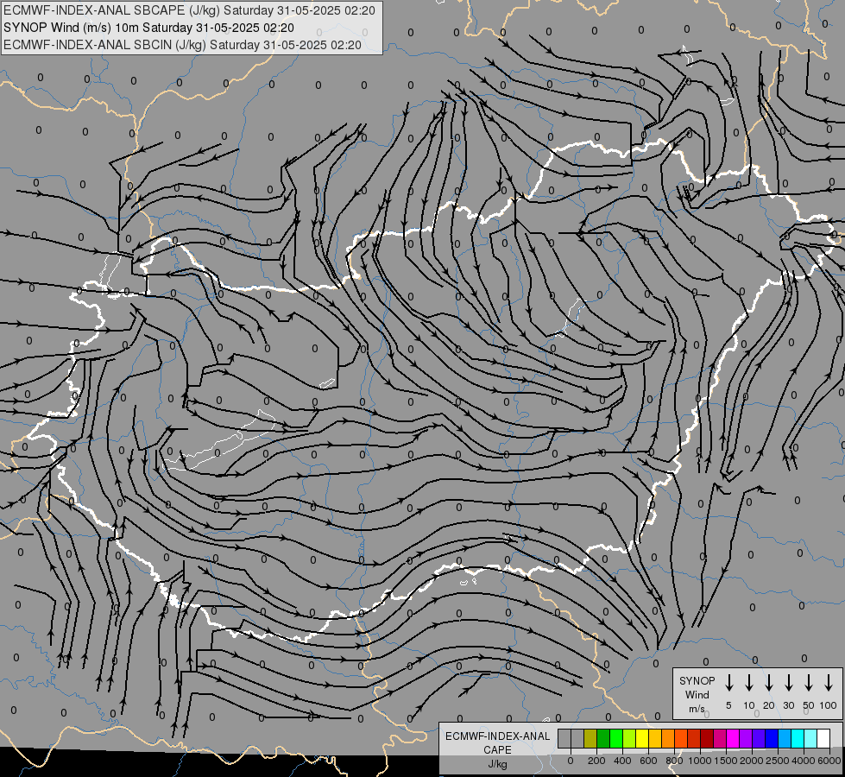Pick the deep blue swatch in the CAPE scale

coord(772,738)
